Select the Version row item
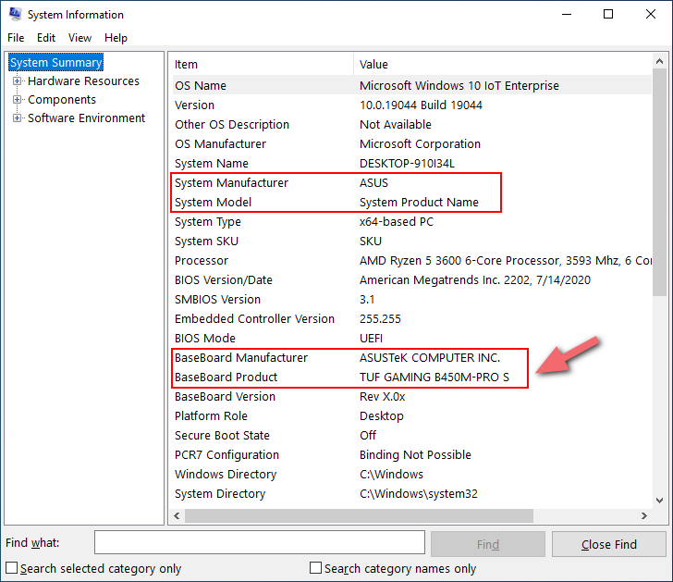 [x=412, y=105]
